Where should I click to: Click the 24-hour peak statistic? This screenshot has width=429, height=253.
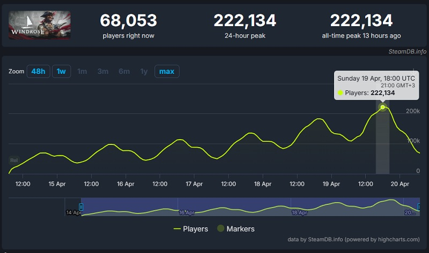(x=245, y=26)
